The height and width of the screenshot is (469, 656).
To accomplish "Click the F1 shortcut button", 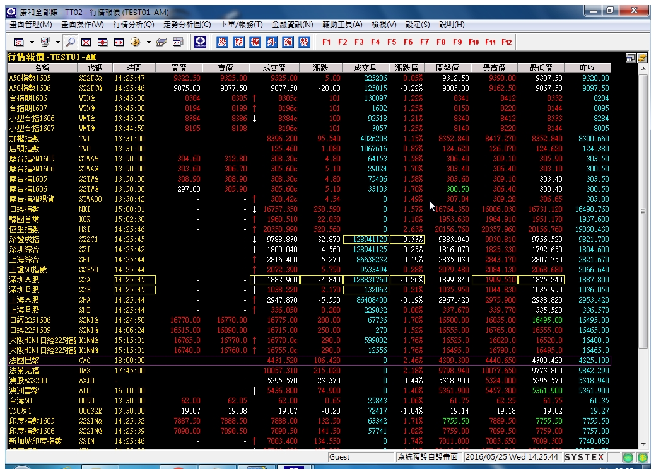I will 326,42.
